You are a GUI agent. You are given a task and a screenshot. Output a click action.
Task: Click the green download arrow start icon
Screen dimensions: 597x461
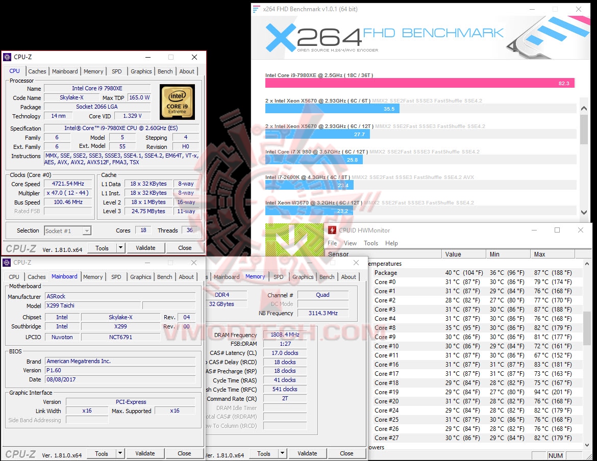(293, 239)
